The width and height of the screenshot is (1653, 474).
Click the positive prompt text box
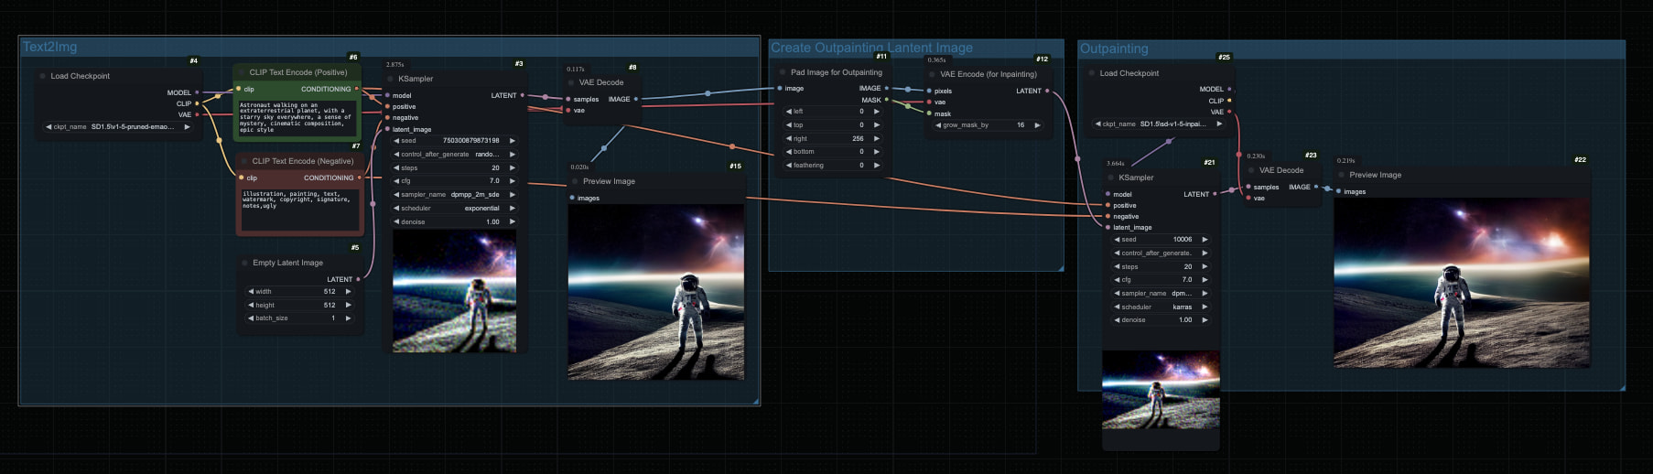coord(296,117)
